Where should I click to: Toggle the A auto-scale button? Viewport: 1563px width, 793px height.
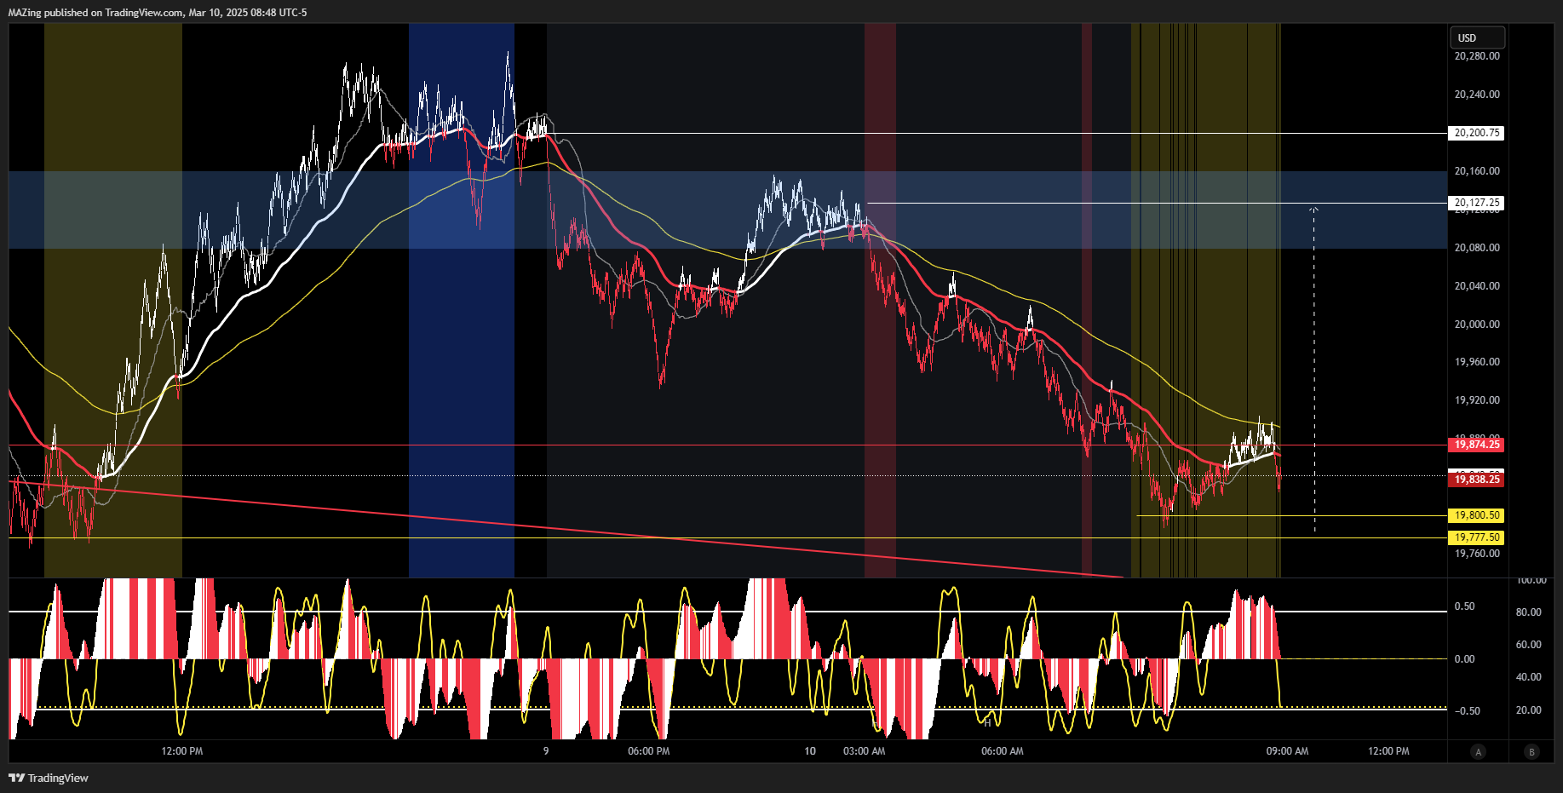click(x=1479, y=751)
